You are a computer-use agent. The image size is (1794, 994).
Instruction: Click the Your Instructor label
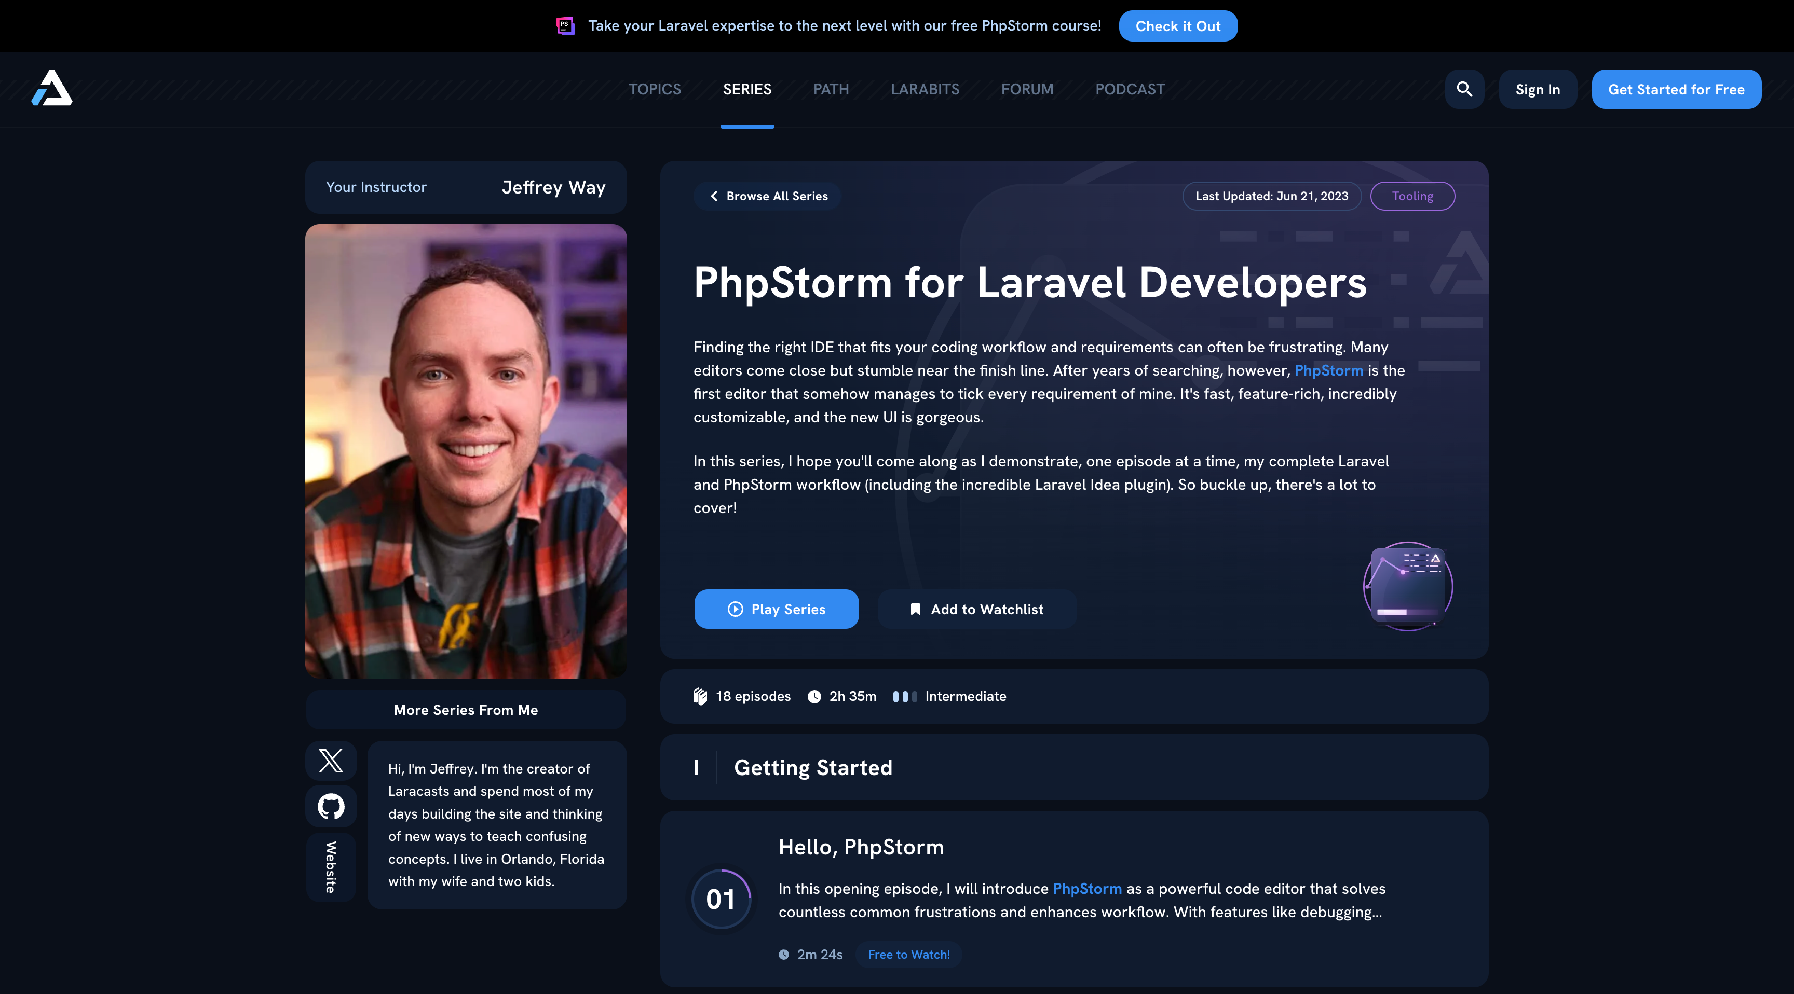(x=376, y=187)
